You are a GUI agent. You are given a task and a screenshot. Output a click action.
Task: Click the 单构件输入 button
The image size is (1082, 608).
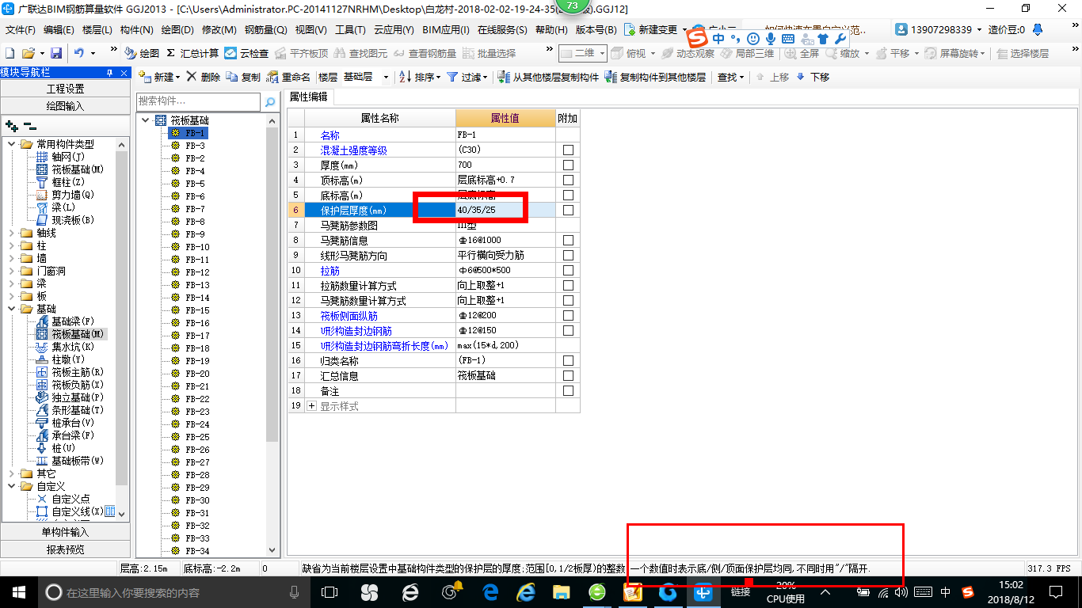(65, 532)
